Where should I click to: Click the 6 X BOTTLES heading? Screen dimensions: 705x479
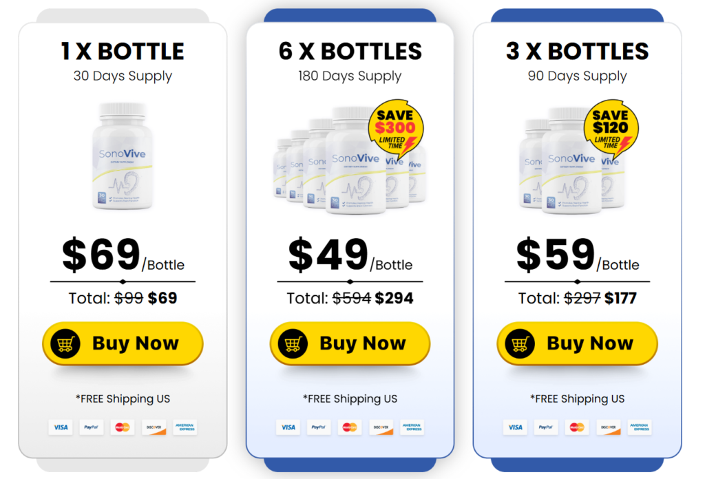tap(350, 51)
